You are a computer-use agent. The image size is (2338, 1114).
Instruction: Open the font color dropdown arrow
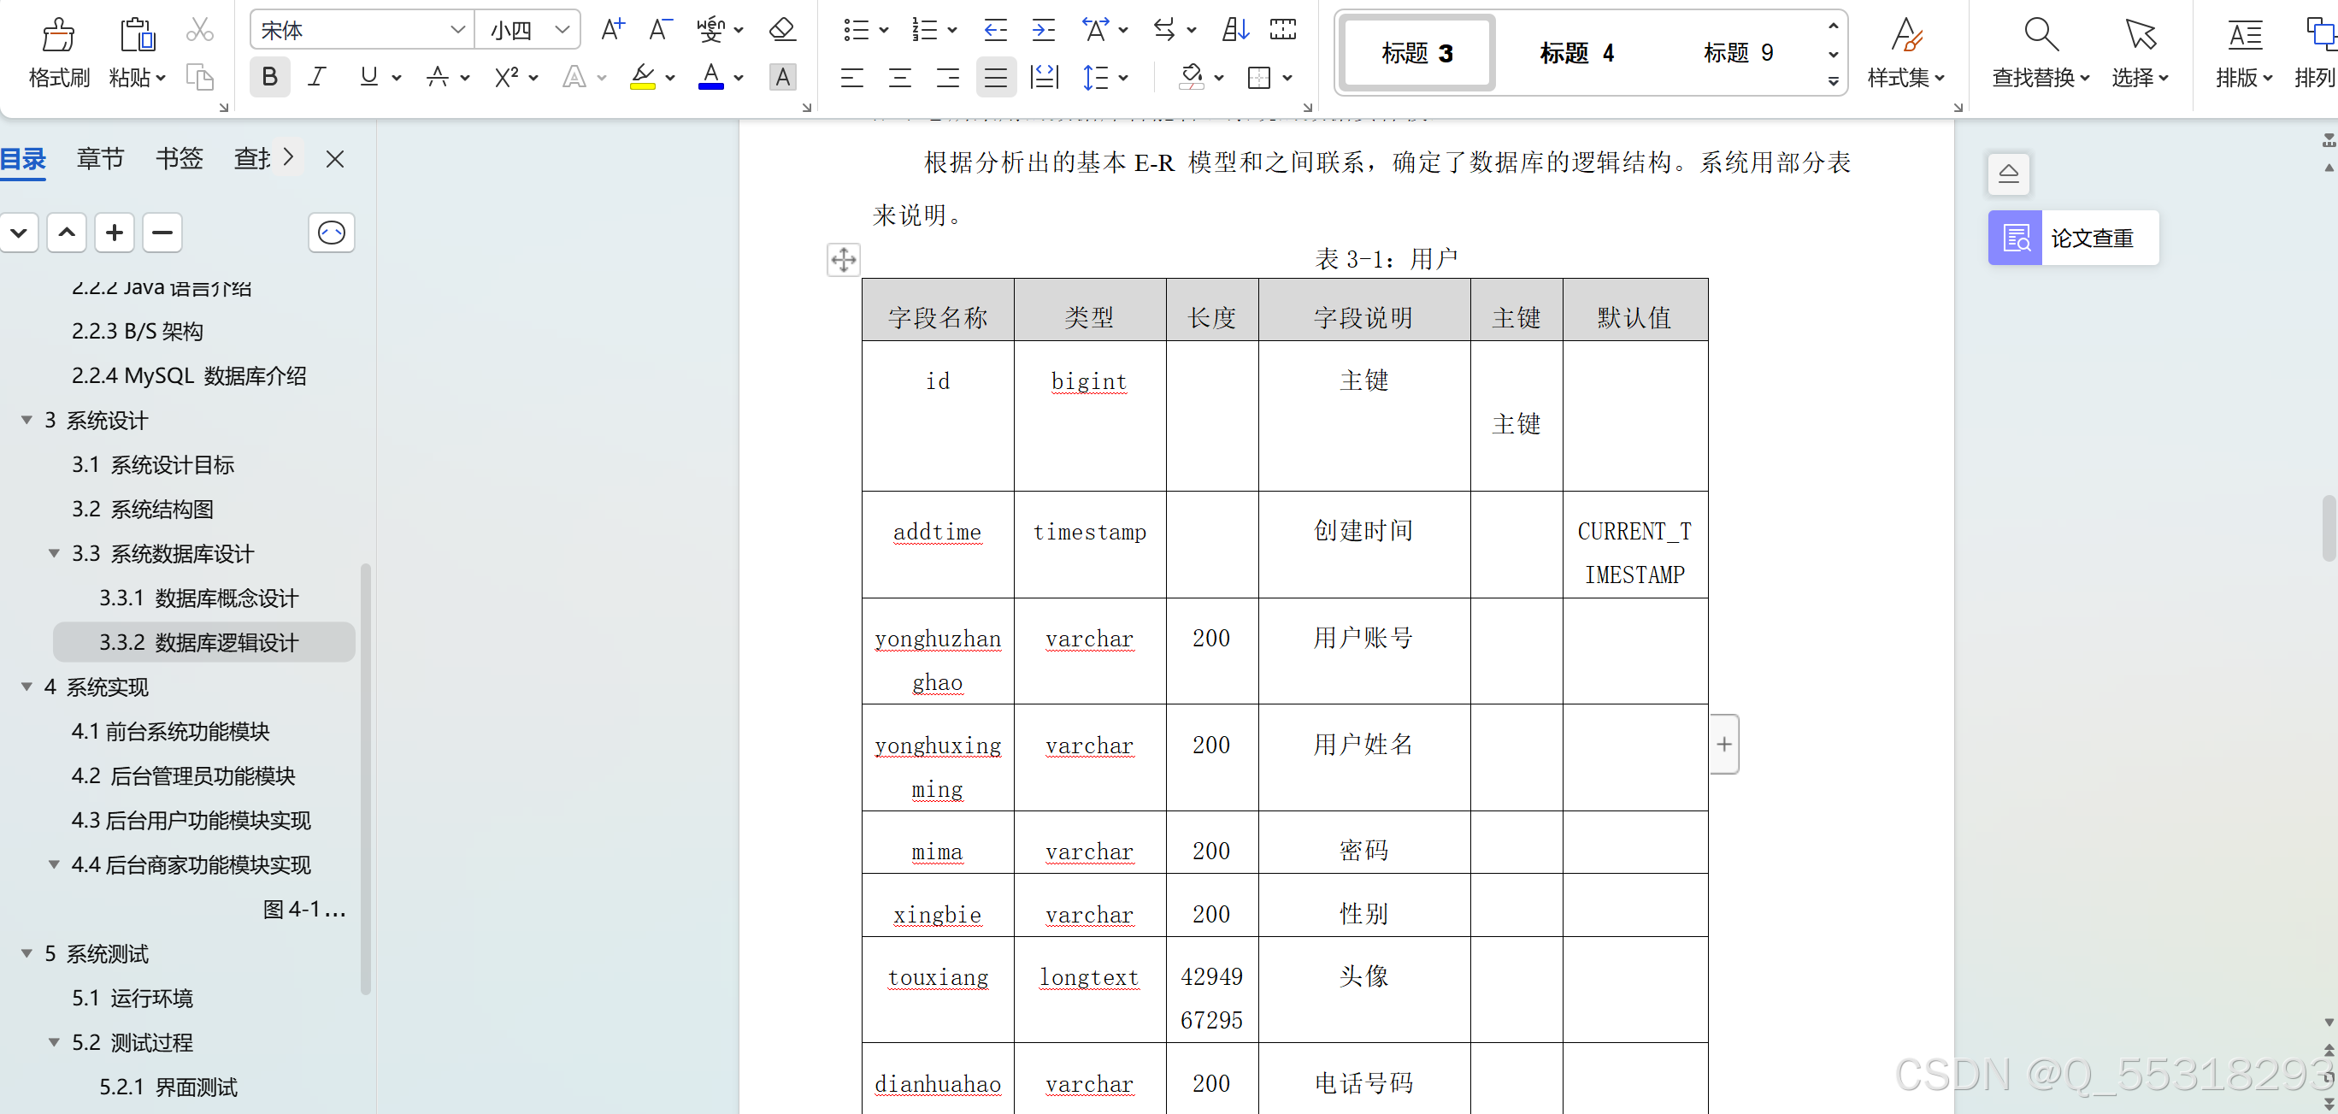coord(739,78)
